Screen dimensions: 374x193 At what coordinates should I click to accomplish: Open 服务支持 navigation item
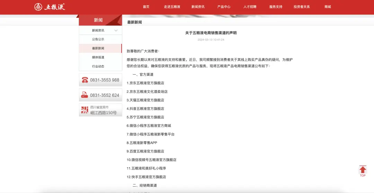pos(276,7)
